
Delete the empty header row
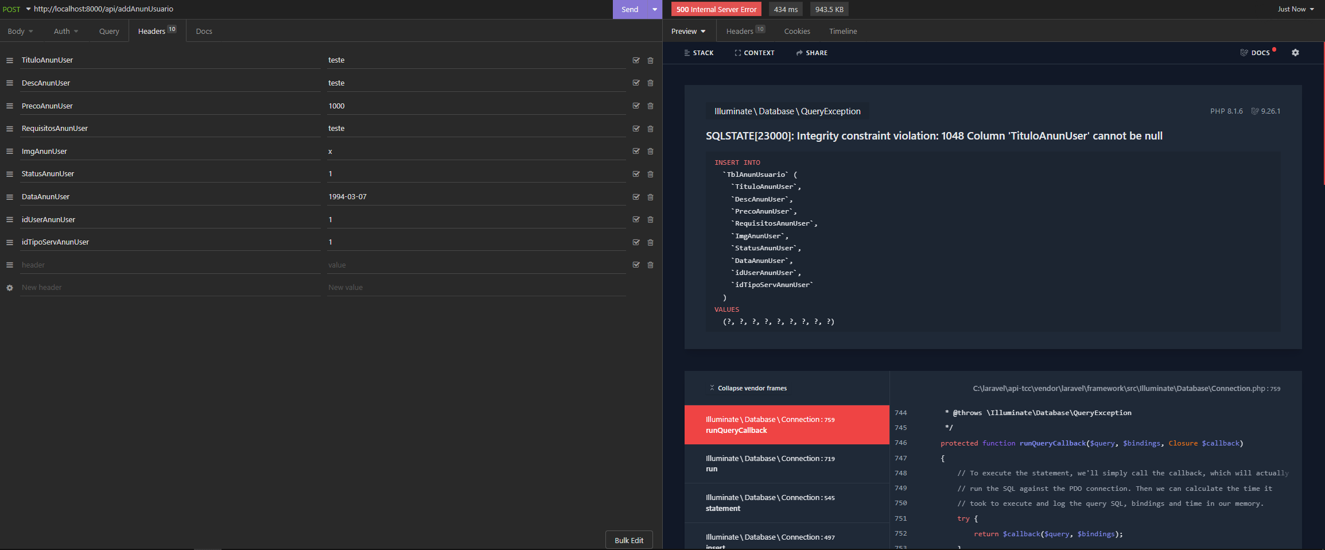[650, 265]
